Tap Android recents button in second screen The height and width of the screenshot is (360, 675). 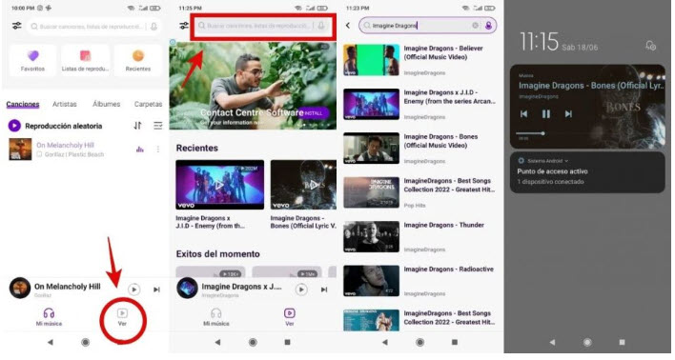click(288, 342)
